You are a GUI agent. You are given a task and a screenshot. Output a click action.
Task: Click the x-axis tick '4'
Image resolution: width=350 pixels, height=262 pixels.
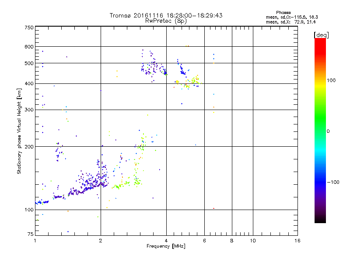point(166,241)
